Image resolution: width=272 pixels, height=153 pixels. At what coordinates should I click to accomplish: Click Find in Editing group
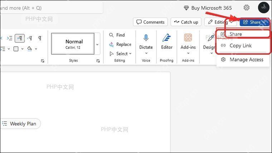(x=117, y=35)
